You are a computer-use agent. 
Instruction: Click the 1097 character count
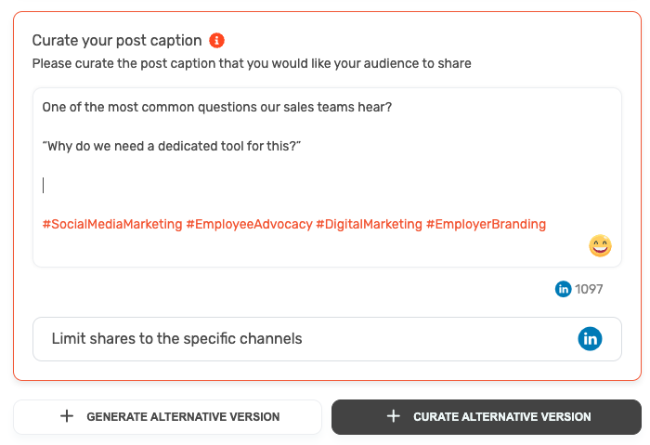pos(589,289)
